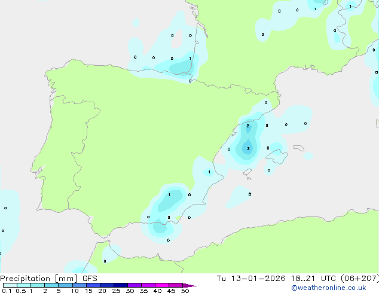Choose the 20–25 mm legend color swatch
This screenshot has height=293, width=379.
tap(107, 285)
